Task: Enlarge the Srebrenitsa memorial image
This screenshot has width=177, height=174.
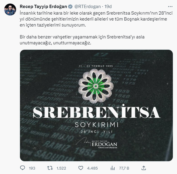Action: [96, 105]
